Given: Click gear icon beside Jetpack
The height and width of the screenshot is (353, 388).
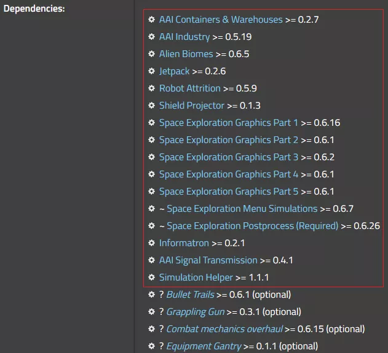Looking at the screenshot, I should [x=151, y=71].
